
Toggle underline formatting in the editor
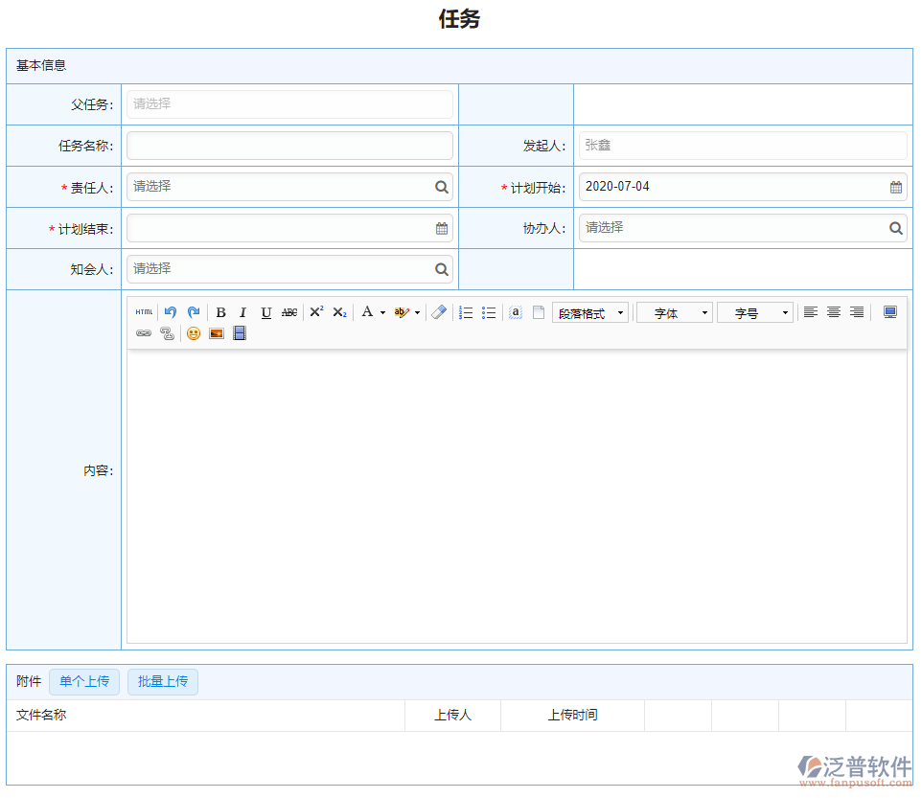pyautogui.click(x=265, y=312)
